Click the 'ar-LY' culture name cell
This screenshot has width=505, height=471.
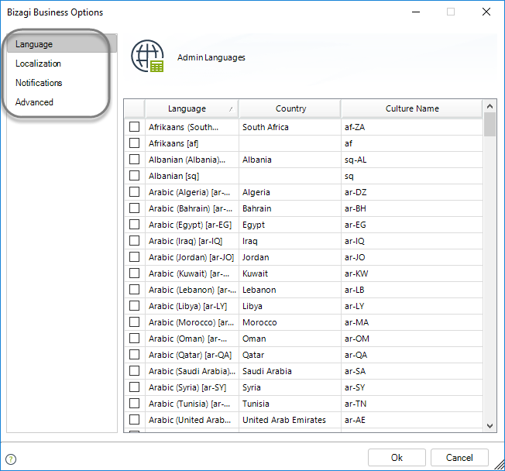click(412, 306)
